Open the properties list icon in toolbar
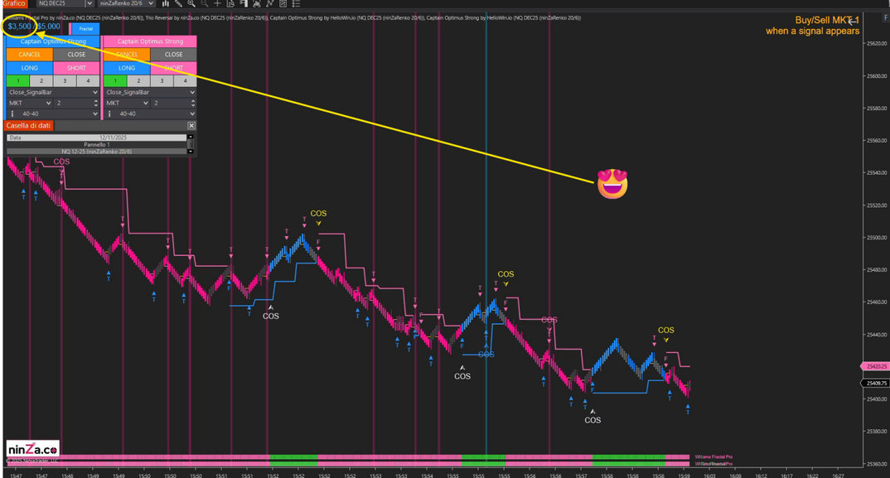The width and height of the screenshot is (890, 478). tap(296, 3)
